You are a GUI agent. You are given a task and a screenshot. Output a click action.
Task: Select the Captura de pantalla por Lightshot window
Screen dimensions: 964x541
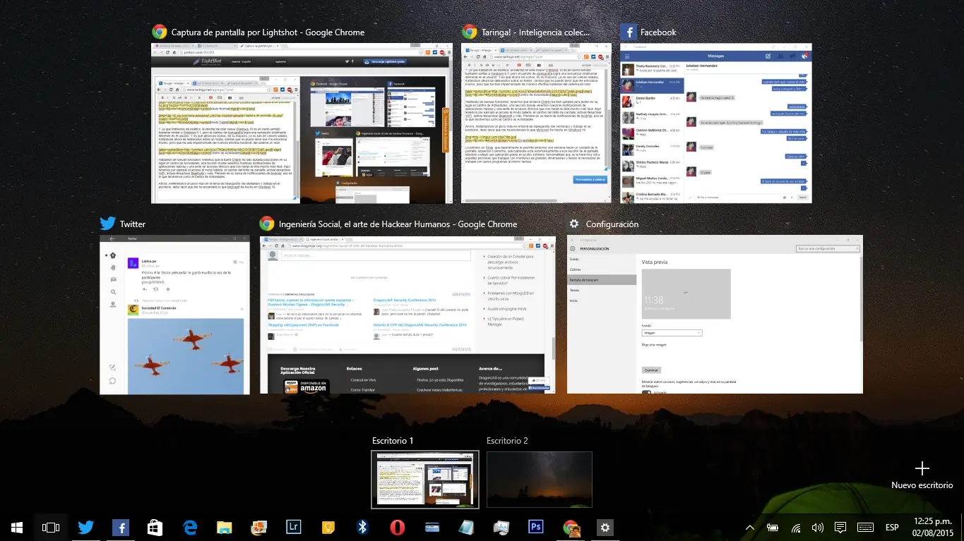[302, 123]
